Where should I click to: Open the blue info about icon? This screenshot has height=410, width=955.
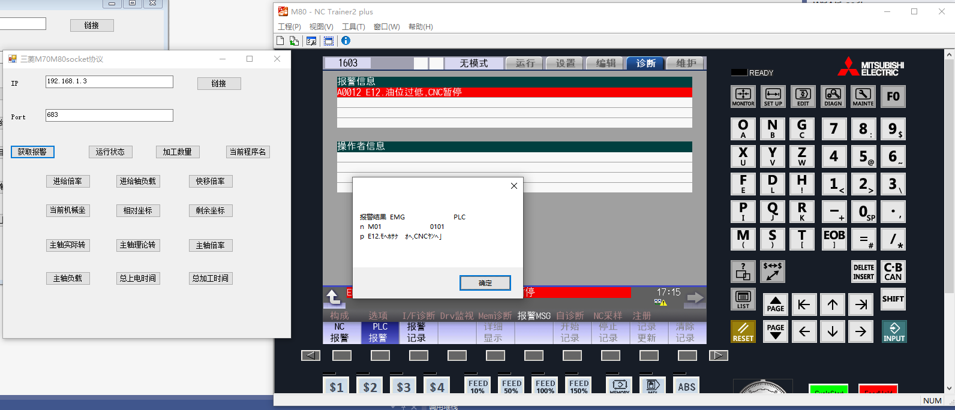346,41
